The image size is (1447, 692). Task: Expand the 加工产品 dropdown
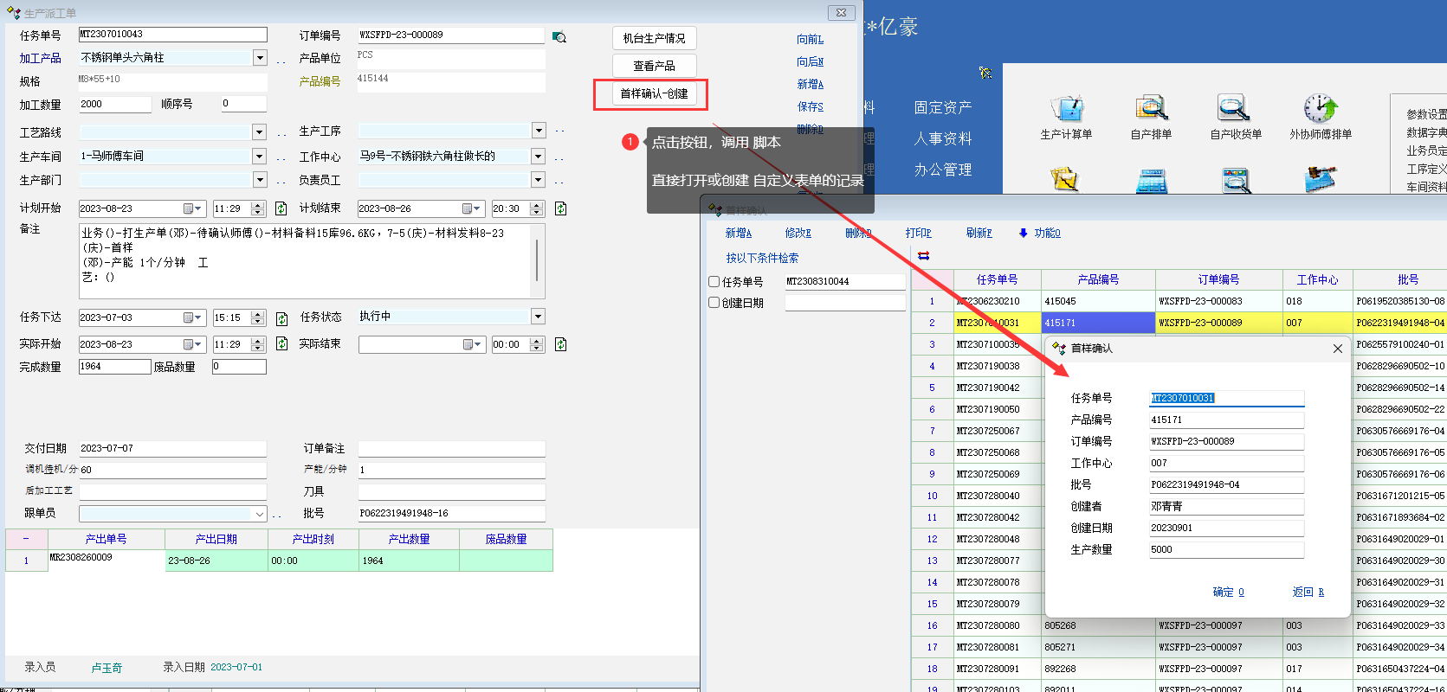click(260, 58)
